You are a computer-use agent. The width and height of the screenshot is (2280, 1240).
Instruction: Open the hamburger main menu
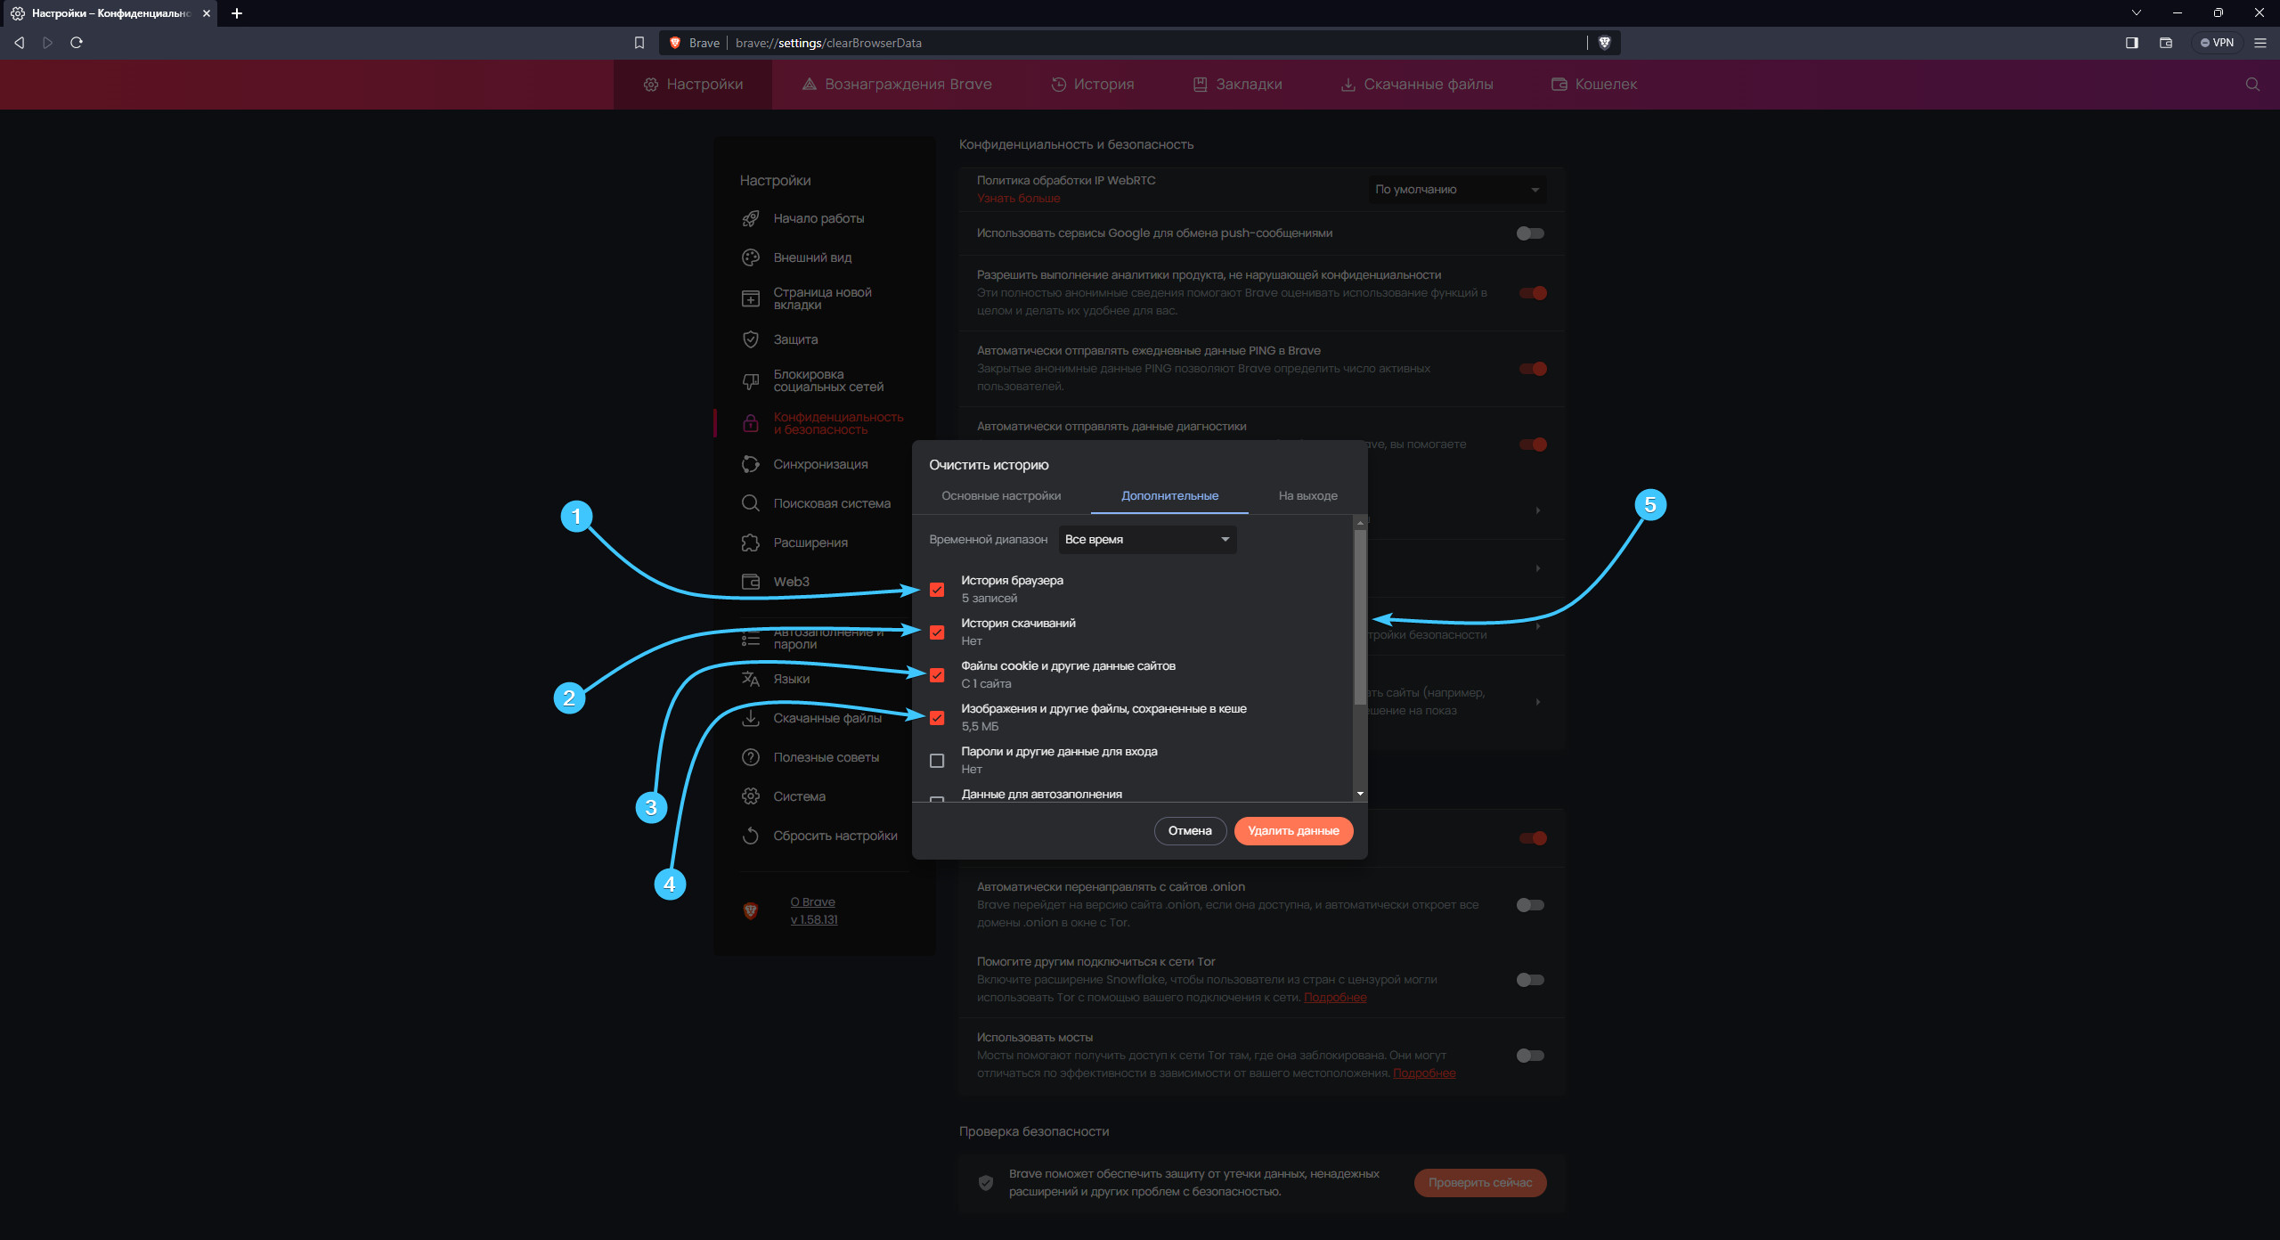tap(2260, 43)
